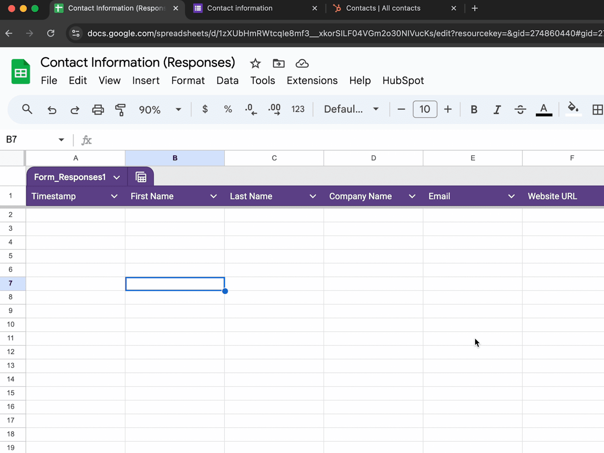Decrease decimal places
The width and height of the screenshot is (604, 453).
[251, 109]
